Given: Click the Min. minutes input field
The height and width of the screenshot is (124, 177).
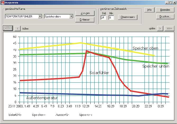Looking at the screenshot, I should 111,18.
